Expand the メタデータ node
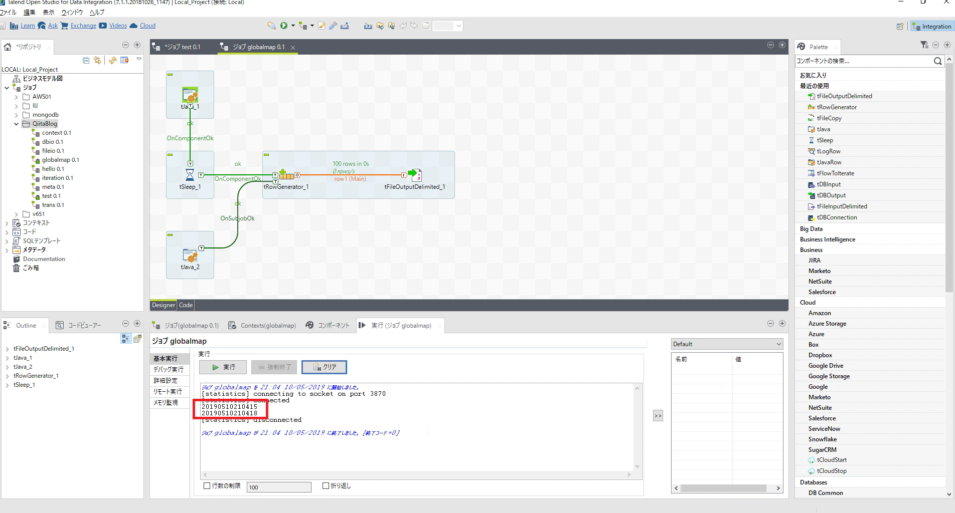955x513 pixels. click(x=7, y=250)
